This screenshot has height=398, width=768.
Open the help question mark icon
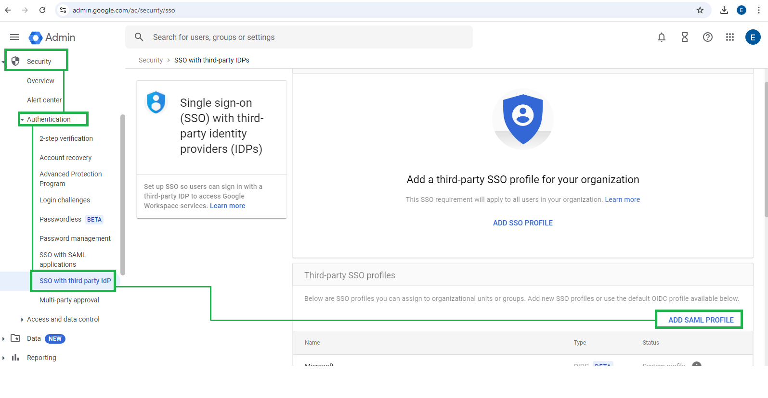[x=707, y=37]
